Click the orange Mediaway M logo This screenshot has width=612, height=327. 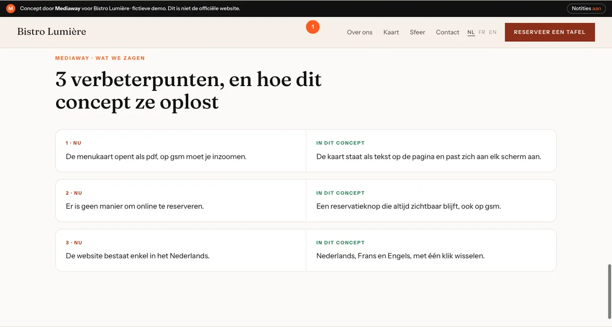click(11, 9)
